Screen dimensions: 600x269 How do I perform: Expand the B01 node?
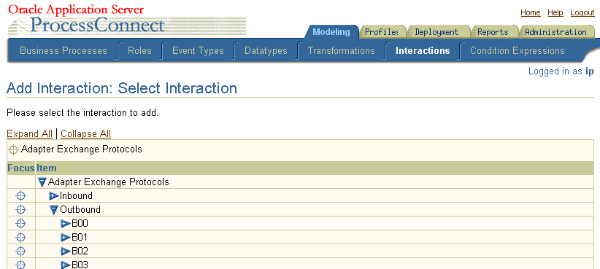tap(66, 237)
